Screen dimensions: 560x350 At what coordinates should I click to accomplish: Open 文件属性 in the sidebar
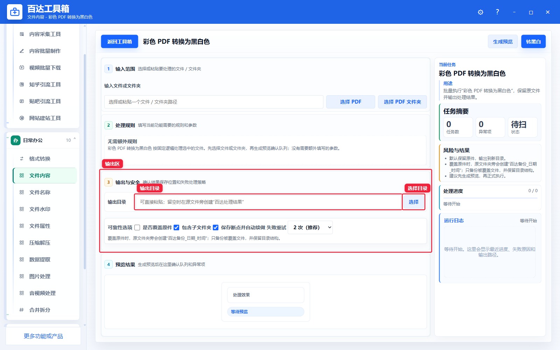[45, 226]
